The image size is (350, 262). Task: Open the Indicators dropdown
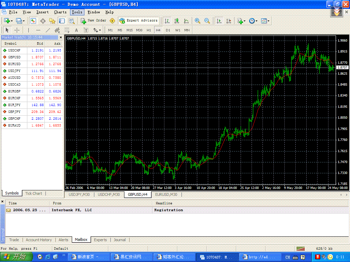[x=241, y=21]
